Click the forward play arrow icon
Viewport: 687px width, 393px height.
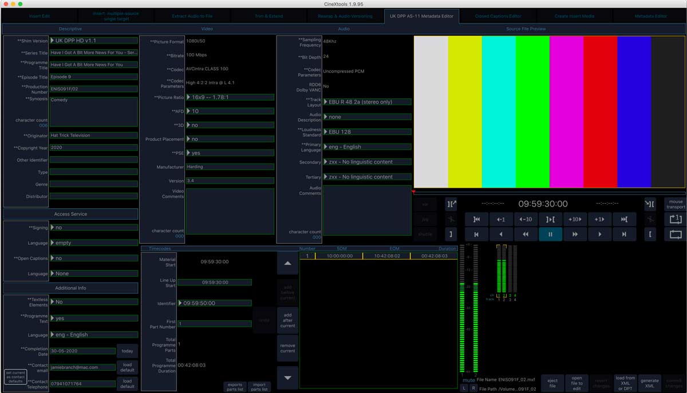[x=599, y=234]
